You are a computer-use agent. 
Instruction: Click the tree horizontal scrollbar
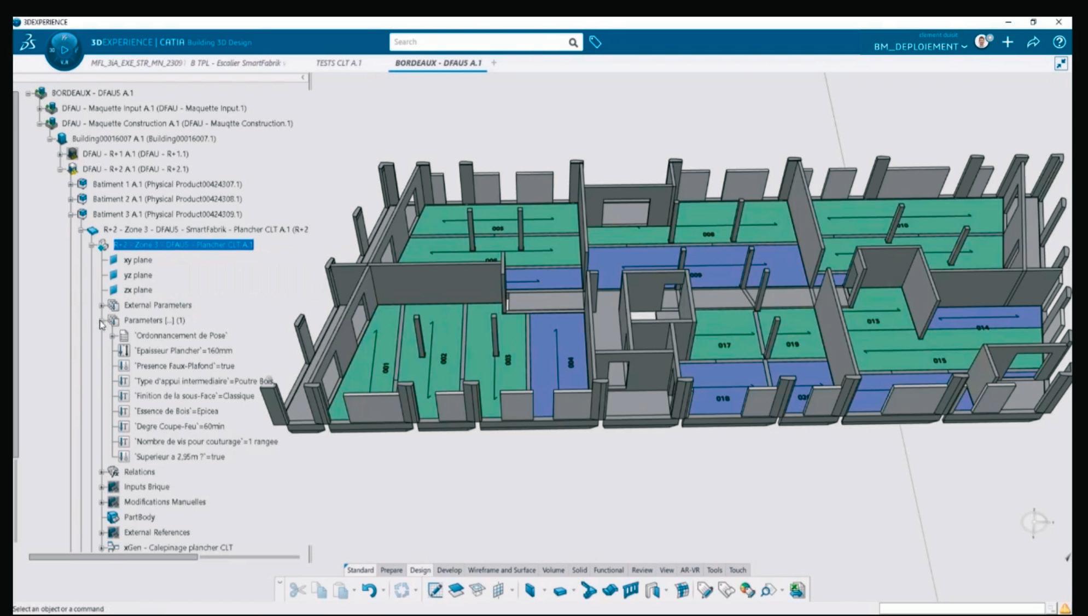coord(113,557)
